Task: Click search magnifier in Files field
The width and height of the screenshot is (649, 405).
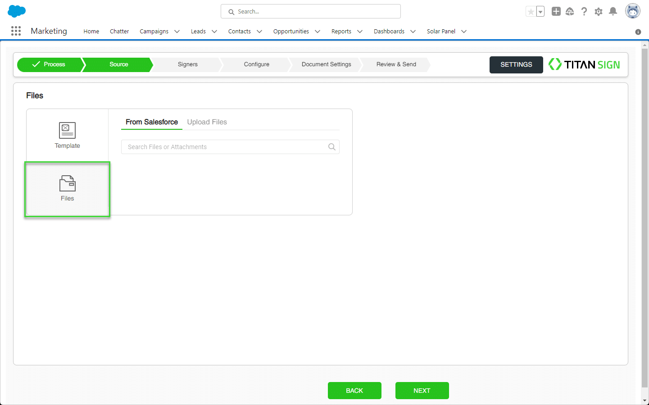Action: click(332, 147)
